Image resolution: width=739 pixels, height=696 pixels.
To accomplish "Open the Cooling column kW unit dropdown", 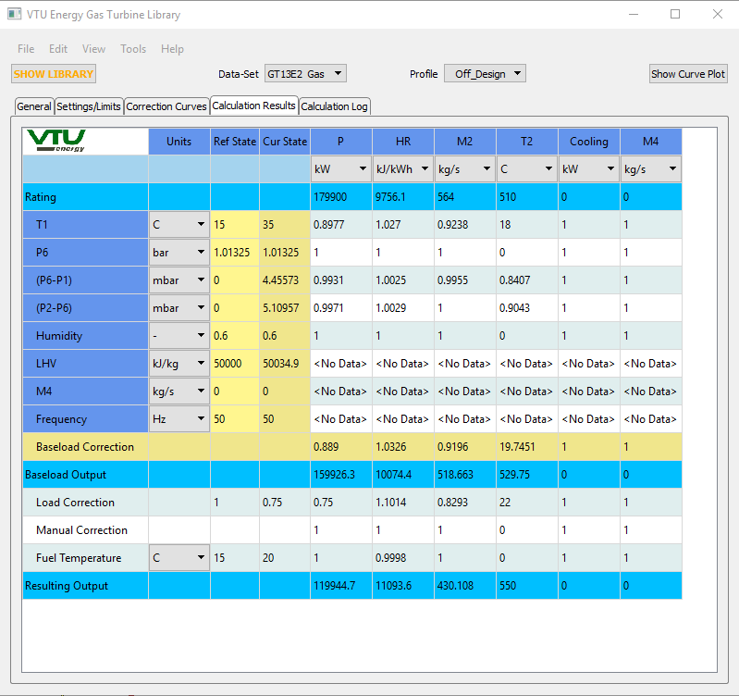I will [588, 169].
